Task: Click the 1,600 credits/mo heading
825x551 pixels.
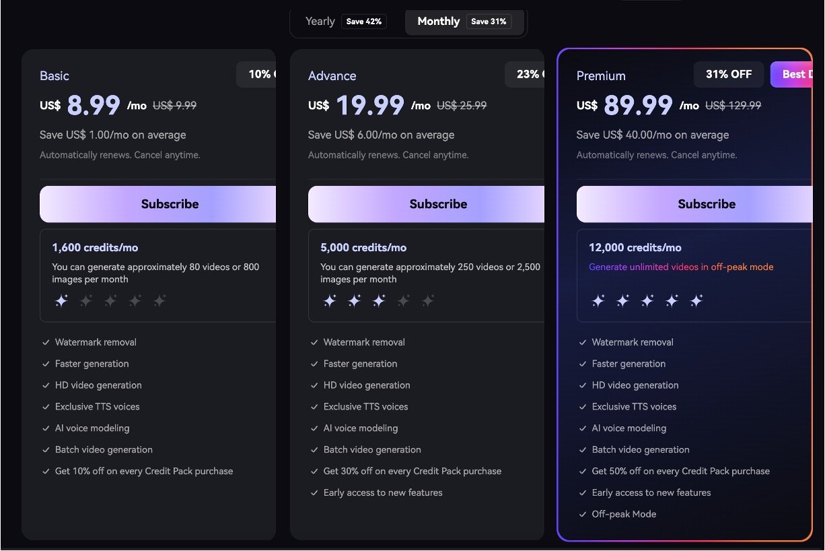Action: [x=95, y=248]
